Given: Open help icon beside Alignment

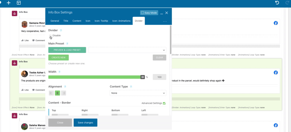Looking at the screenshot, I should click(x=65, y=87).
